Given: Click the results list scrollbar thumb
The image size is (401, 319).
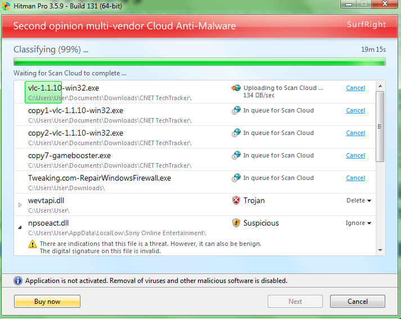Looking at the screenshot, I should (x=380, y=127).
